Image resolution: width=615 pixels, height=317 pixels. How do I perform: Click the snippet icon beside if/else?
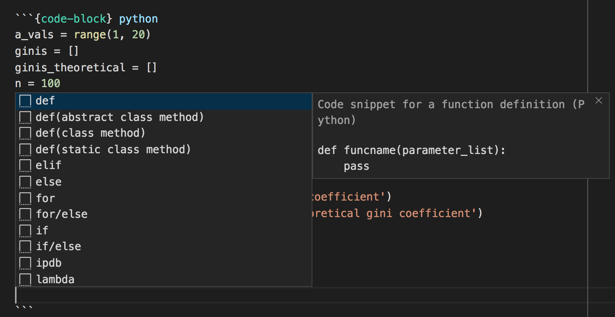click(x=25, y=247)
